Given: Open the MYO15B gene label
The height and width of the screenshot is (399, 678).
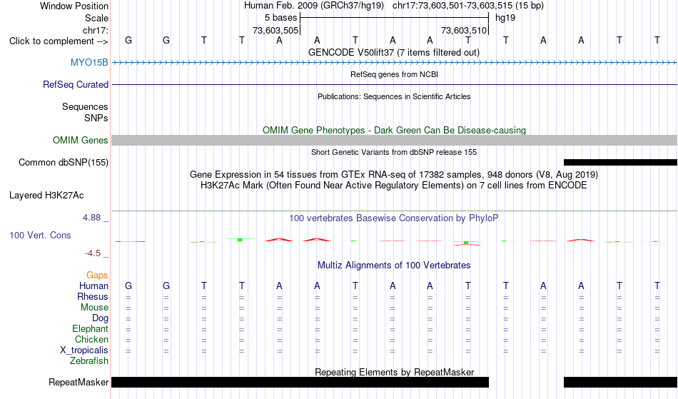Looking at the screenshot, I should [89, 62].
